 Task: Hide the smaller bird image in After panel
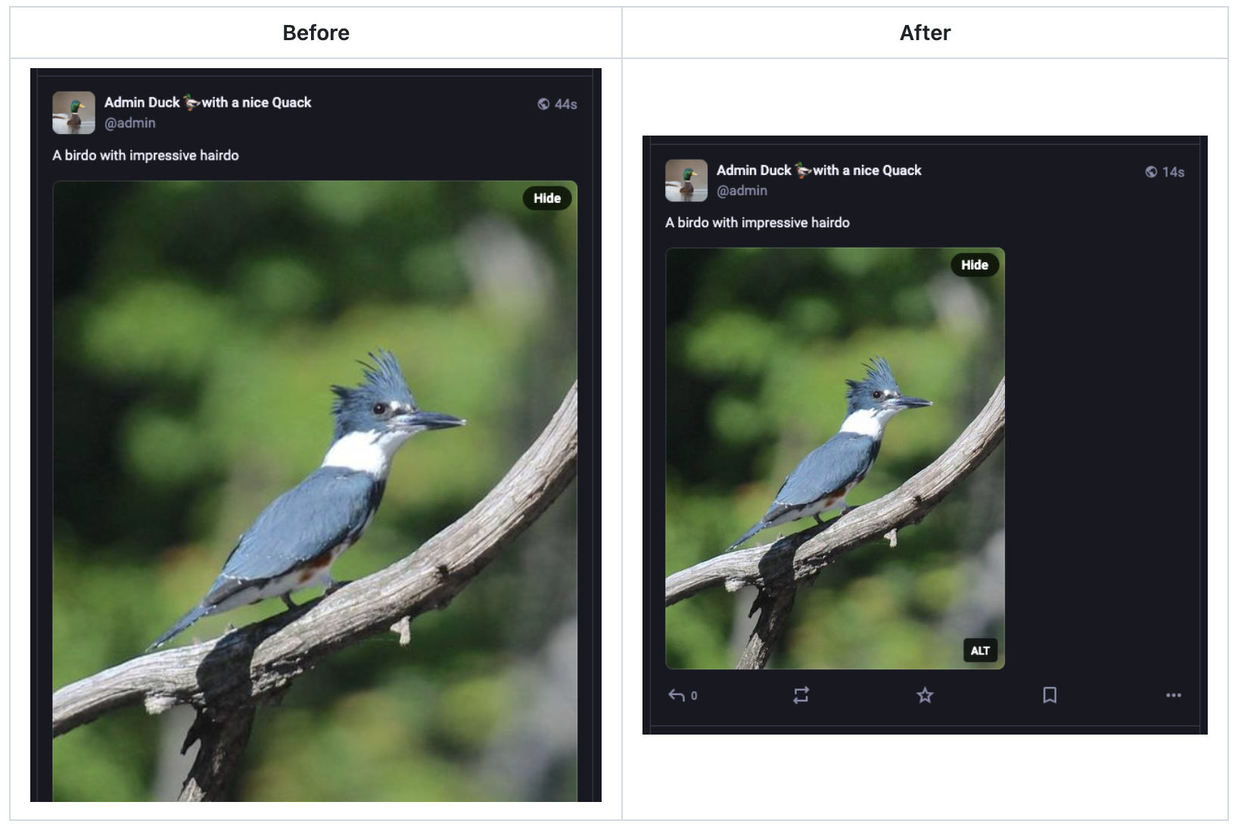pos(975,265)
